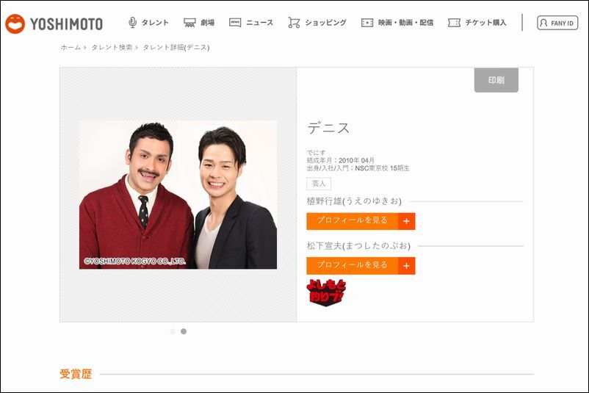589x393 pixels.
Task: Open the ニュース menu
Action: 259,23
